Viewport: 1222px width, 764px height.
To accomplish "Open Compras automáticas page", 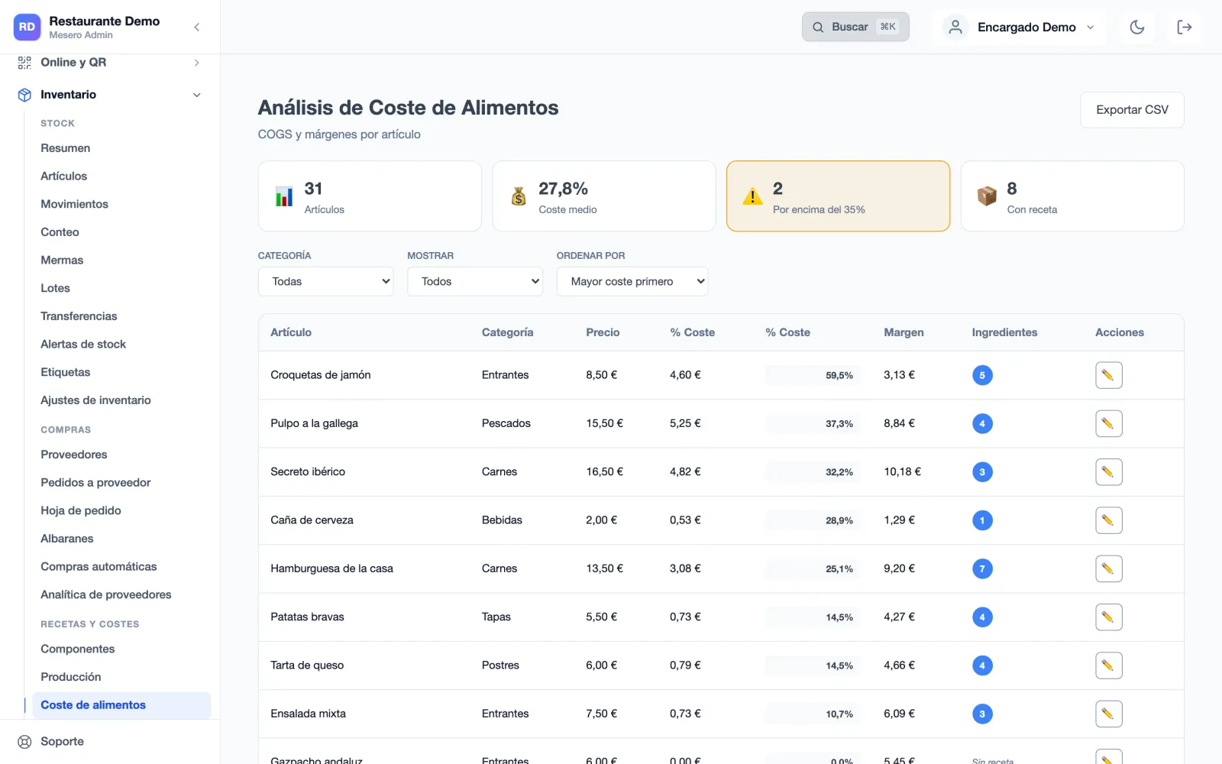I will 99,567.
